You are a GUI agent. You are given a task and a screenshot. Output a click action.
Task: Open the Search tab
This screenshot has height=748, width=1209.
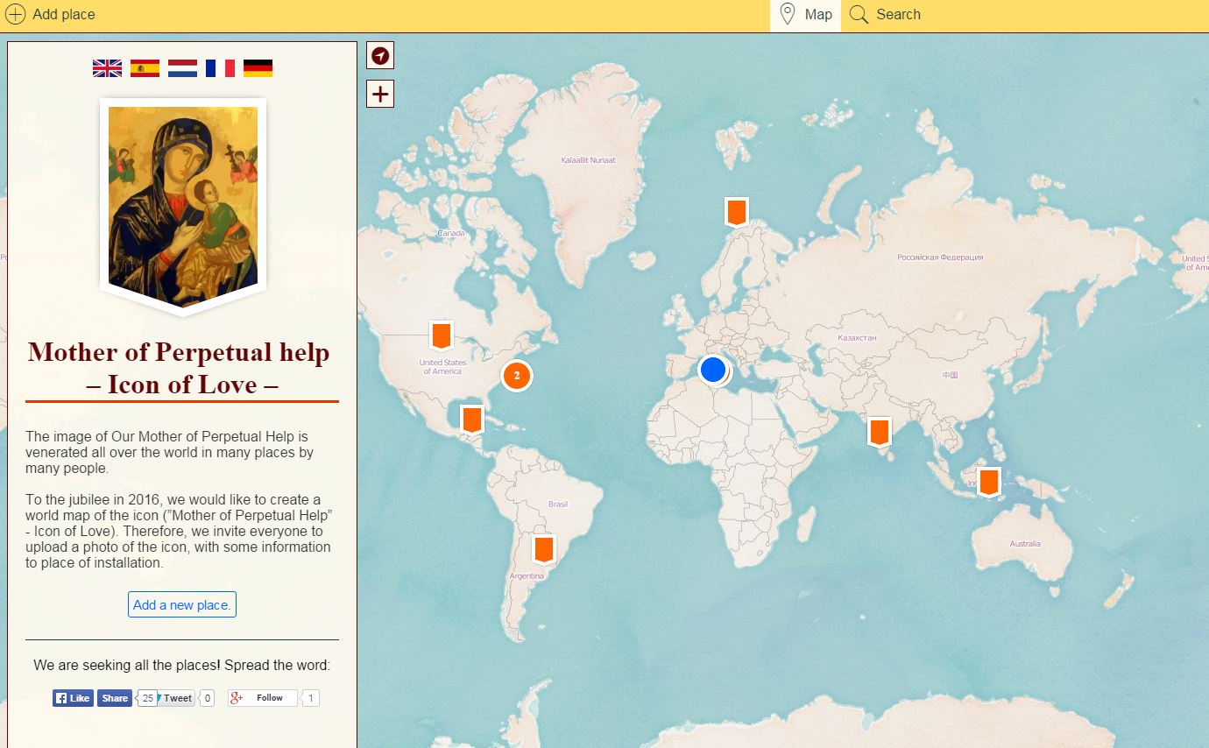coord(885,15)
